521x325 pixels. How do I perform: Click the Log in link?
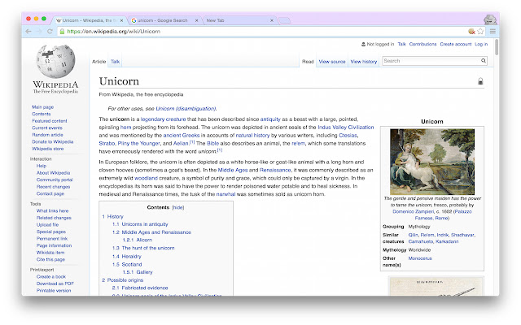[x=481, y=44]
